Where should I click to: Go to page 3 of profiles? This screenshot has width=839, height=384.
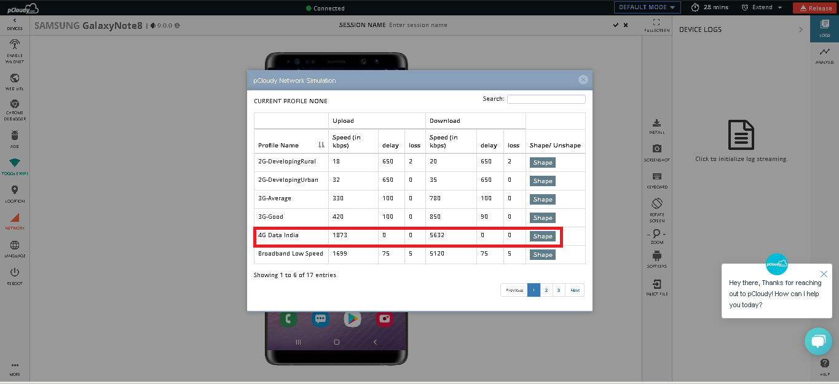(x=558, y=290)
